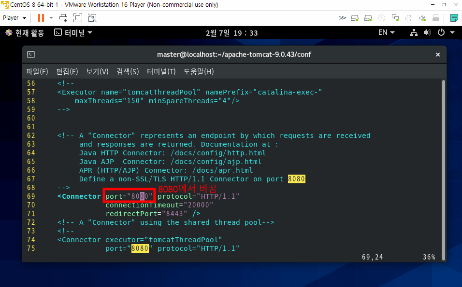The height and width of the screenshot is (287, 462).
Task: Click the volume speaker icon in GNOME bar
Action: pyautogui.click(x=427, y=33)
